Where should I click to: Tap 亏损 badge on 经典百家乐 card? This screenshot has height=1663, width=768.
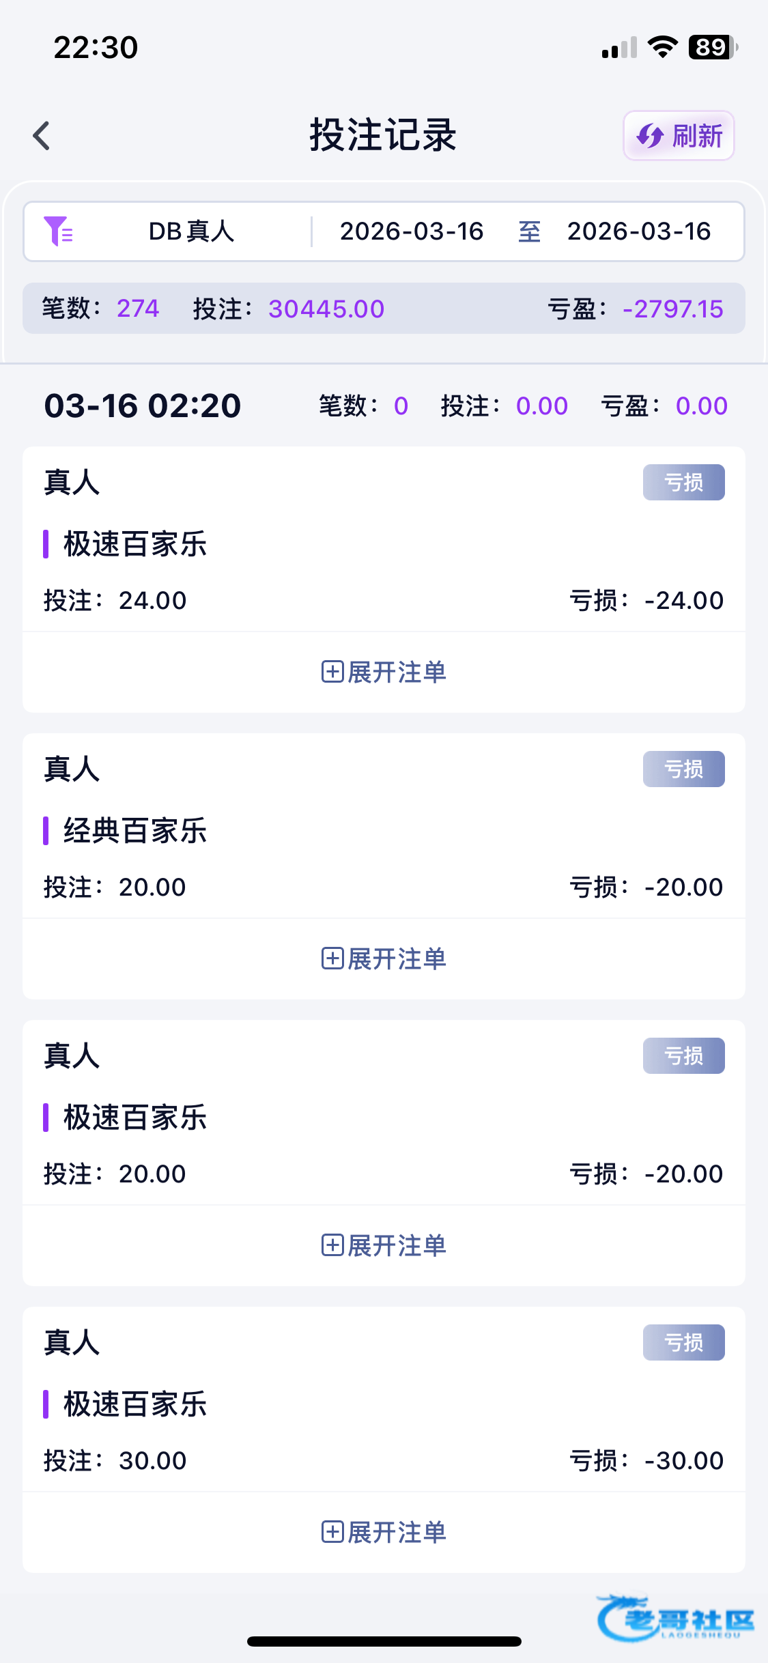(x=683, y=769)
